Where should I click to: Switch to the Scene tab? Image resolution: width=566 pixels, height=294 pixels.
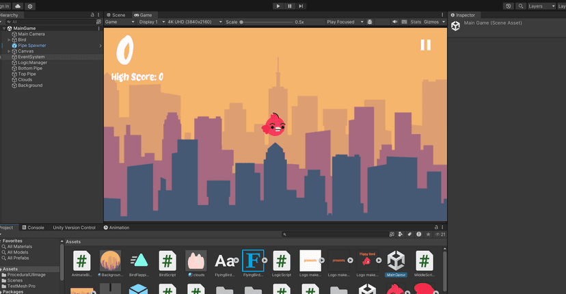point(118,14)
